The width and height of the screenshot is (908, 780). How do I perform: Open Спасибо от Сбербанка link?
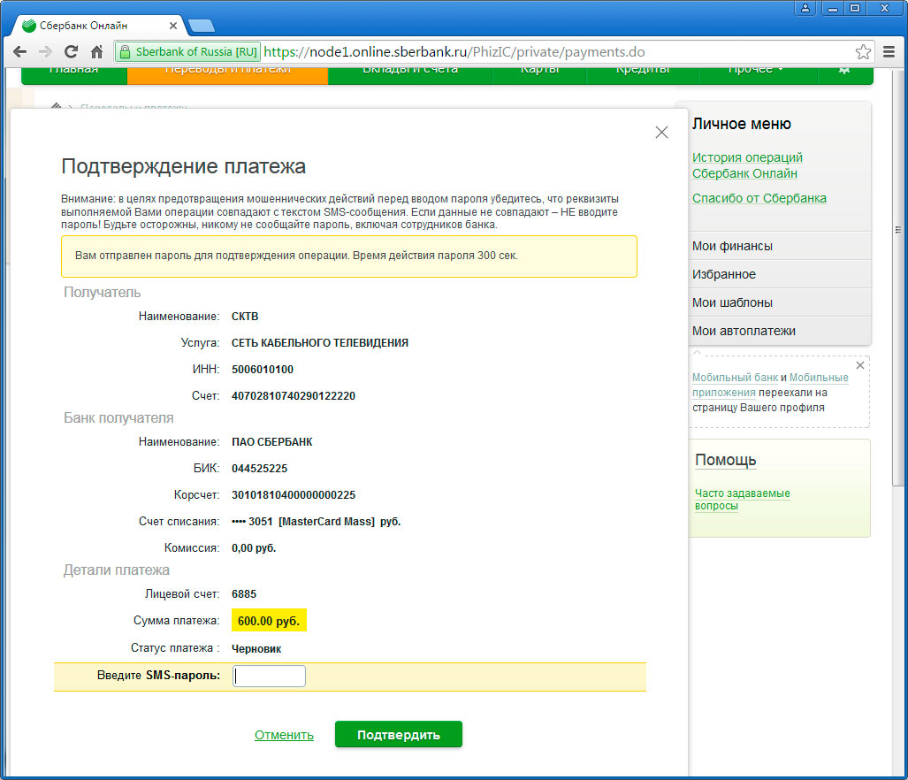(x=759, y=198)
